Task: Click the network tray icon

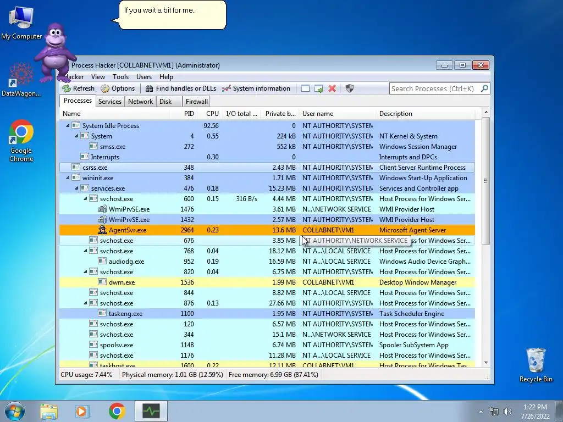Action: (494, 412)
